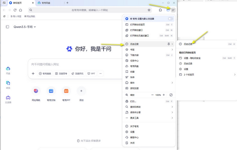Screen dimensions: 237x150
Task: Increase zoom with the plus button
Action: (x=163, y=95)
